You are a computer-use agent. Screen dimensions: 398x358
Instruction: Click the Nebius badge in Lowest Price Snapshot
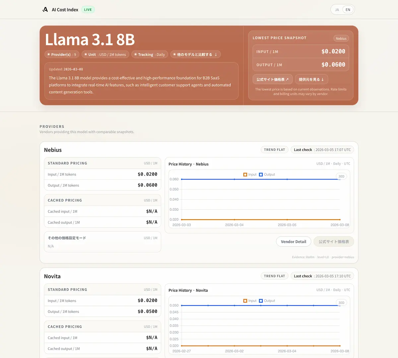341,38
